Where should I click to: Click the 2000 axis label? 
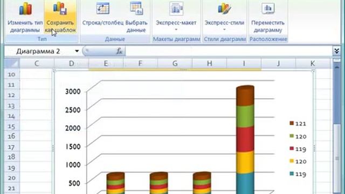point(73,128)
